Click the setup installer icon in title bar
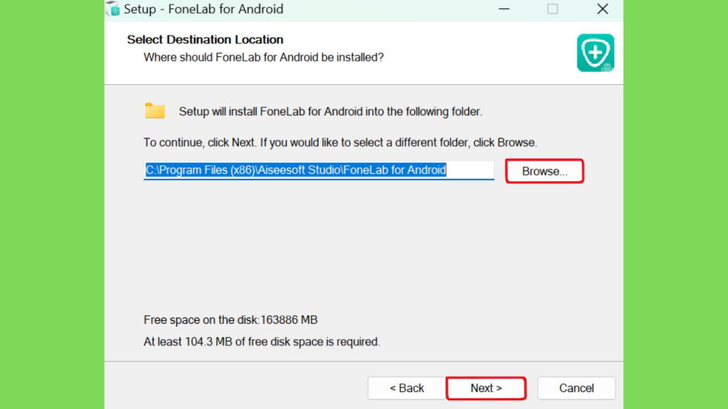The height and width of the screenshot is (409, 728). click(x=113, y=9)
